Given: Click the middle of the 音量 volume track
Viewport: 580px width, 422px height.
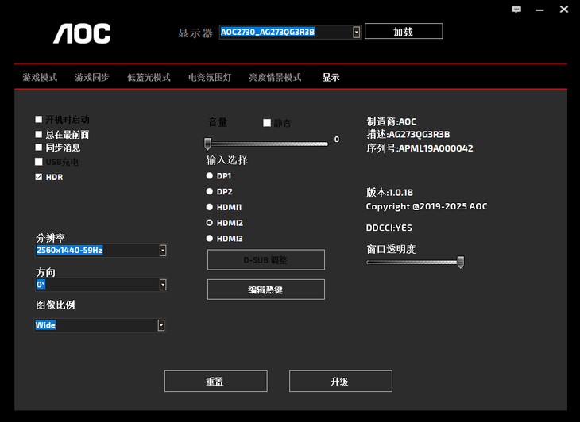Looking at the screenshot, I should click(266, 144).
